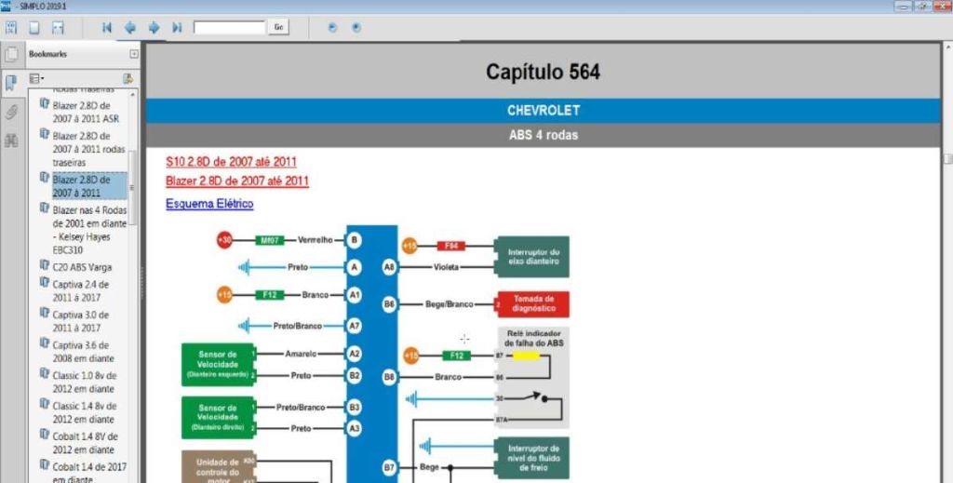Jump to the first page
This screenshot has width=953, height=483.
pyautogui.click(x=107, y=27)
